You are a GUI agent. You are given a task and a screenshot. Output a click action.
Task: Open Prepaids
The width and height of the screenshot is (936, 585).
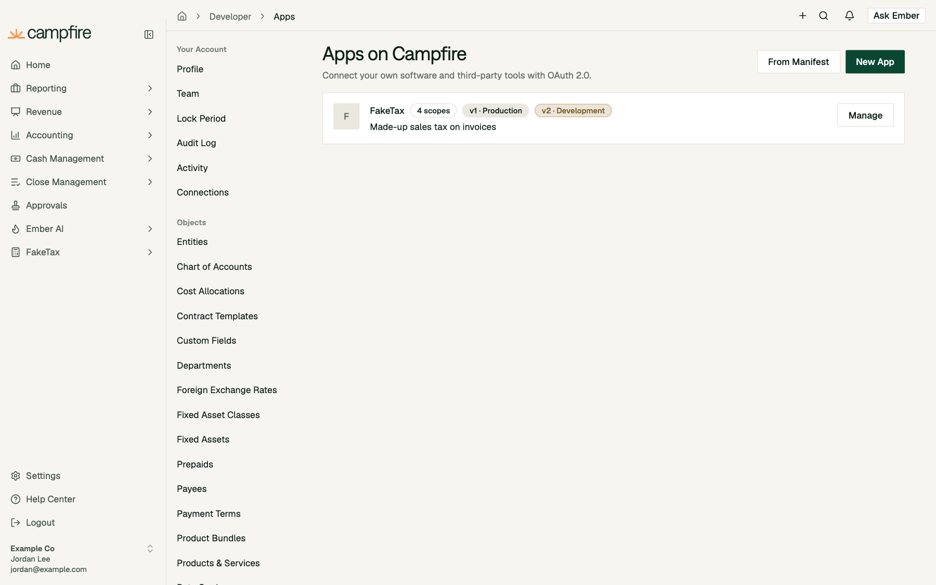[x=194, y=464]
